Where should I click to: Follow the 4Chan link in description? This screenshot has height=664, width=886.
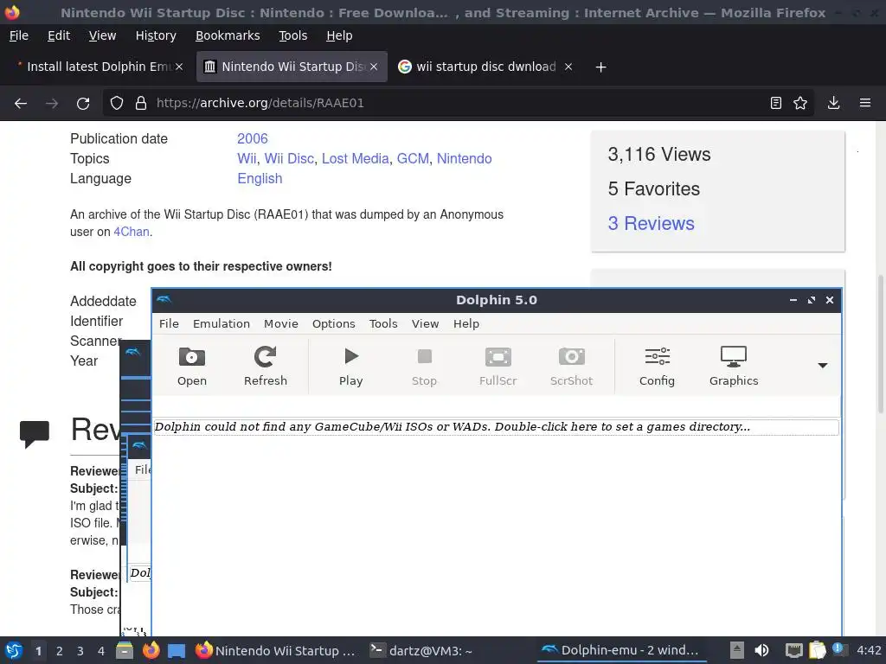coord(132,232)
